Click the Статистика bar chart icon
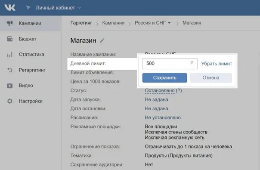Screen dimensions: 260x170 pyautogui.click(x=9, y=54)
